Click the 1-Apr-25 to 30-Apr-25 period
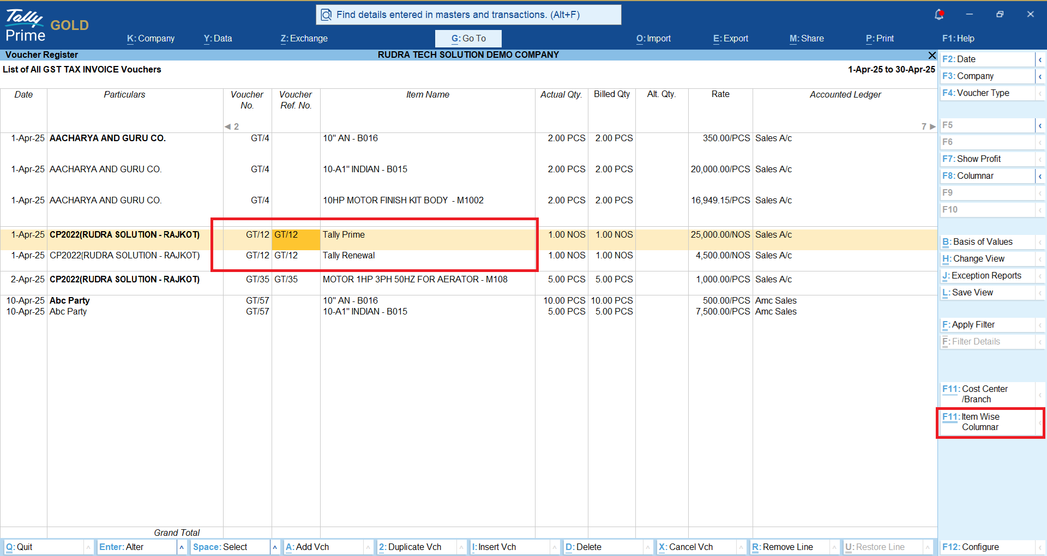 (x=891, y=70)
